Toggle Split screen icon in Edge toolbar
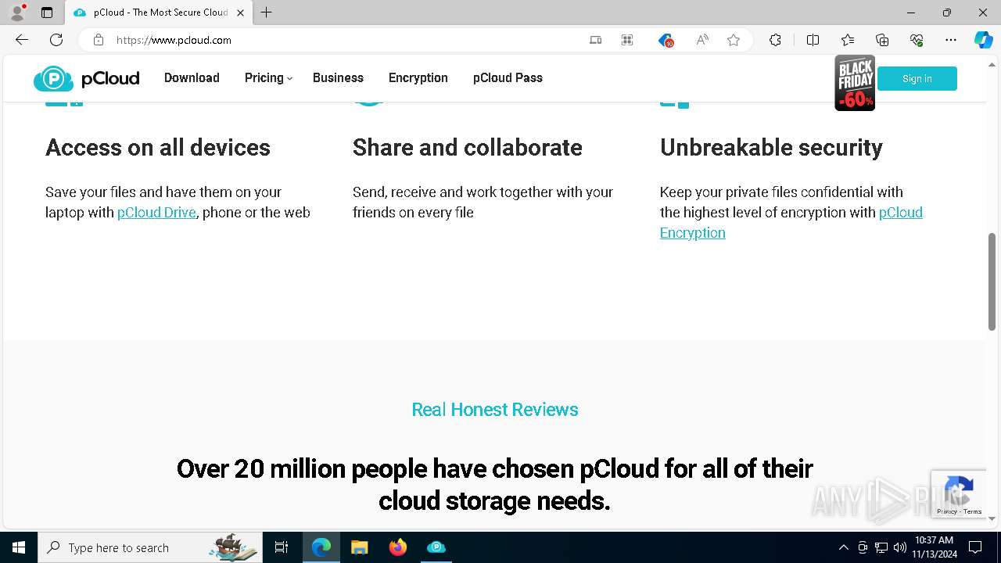Image resolution: width=1001 pixels, height=563 pixels. [x=813, y=40]
